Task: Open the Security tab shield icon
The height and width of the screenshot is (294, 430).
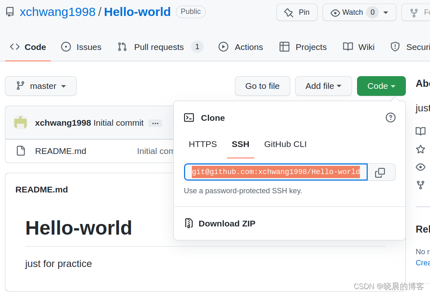Action: pyautogui.click(x=395, y=47)
